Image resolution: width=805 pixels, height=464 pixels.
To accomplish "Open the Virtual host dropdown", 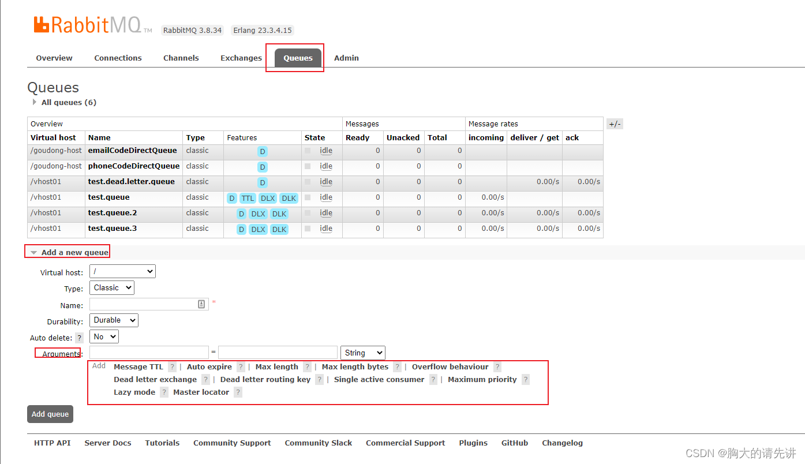I will pos(122,272).
